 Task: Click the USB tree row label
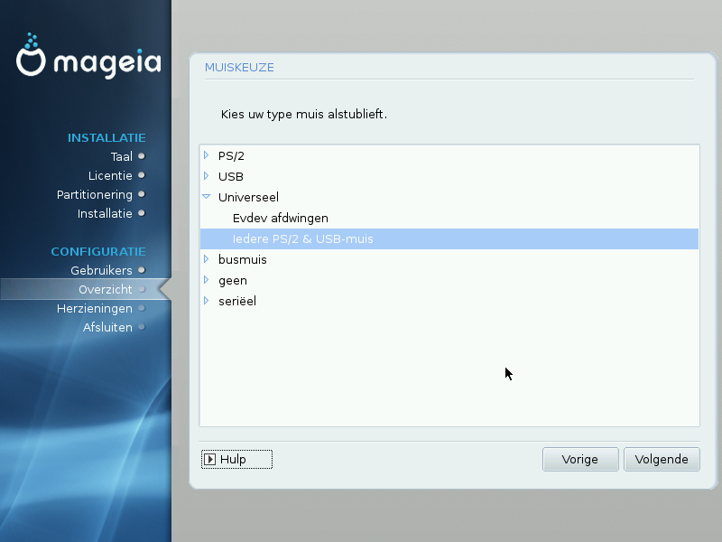[231, 176]
